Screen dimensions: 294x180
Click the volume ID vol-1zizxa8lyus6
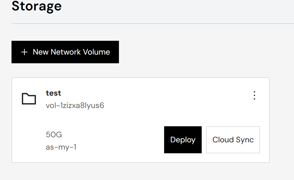pyautogui.click(x=75, y=105)
